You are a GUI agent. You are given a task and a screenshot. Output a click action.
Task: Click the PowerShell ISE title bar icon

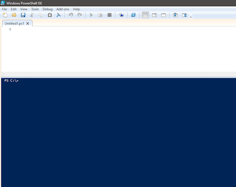[x=3, y=3]
